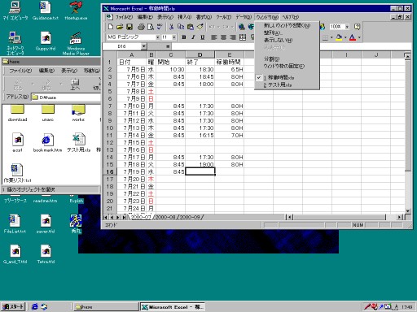
Task: Click the スタート Start button
Action: click(x=13, y=307)
